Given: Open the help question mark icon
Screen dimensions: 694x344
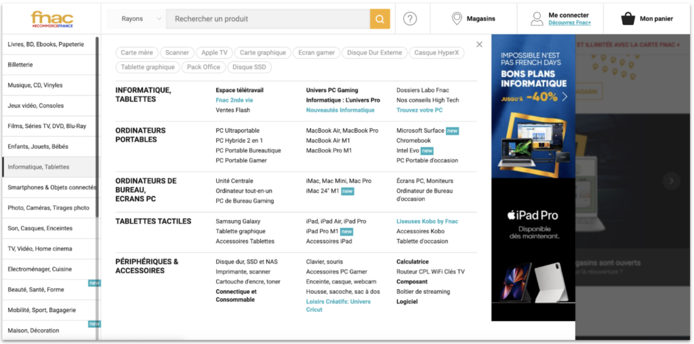Looking at the screenshot, I should (410, 19).
